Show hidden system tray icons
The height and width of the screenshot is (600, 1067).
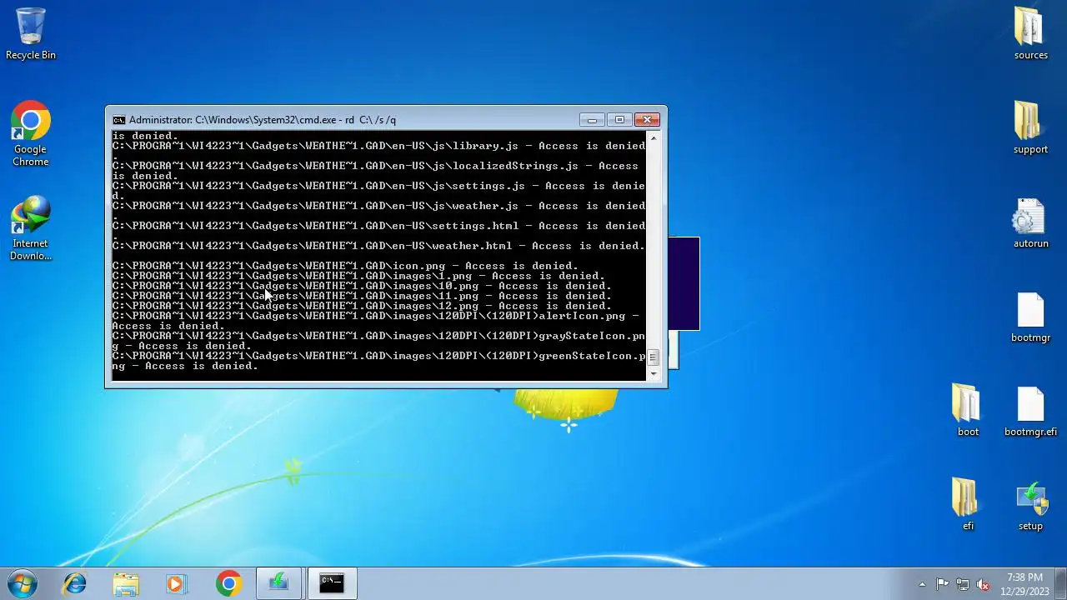tap(922, 584)
